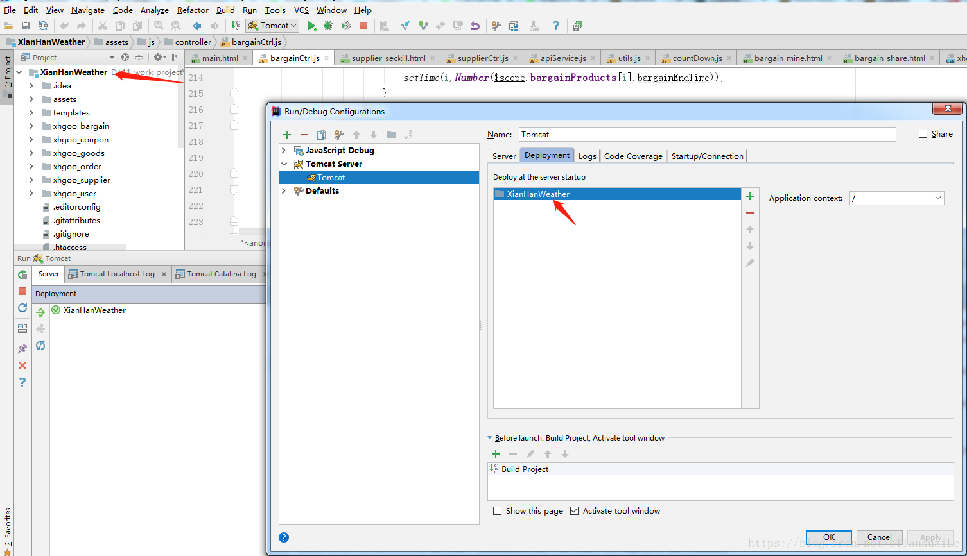This screenshot has width=967, height=556.
Task: Click the Open folder icon in main toolbar
Action: [x=8, y=26]
